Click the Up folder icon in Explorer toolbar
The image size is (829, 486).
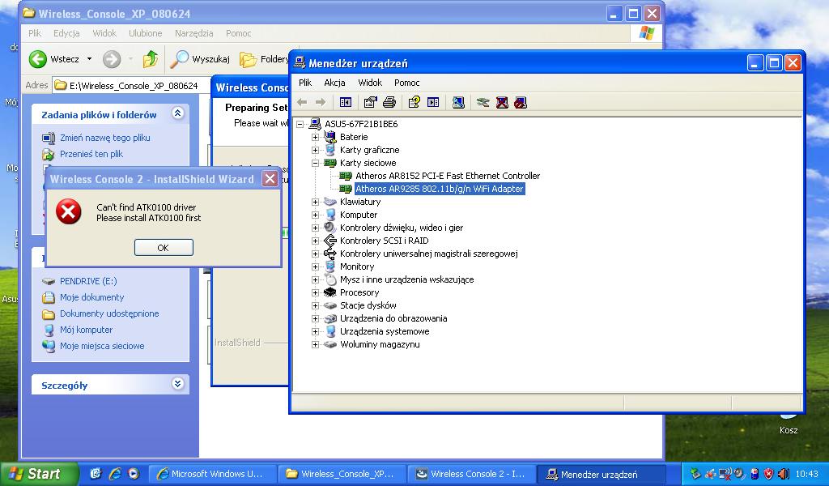(150, 59)
